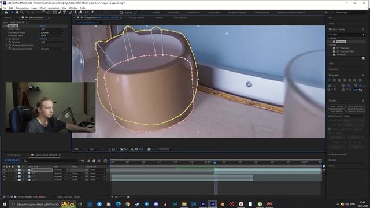Click Reset for the Reshape effect
Screen dimensions: 370x208
click(x=42, y=25)
